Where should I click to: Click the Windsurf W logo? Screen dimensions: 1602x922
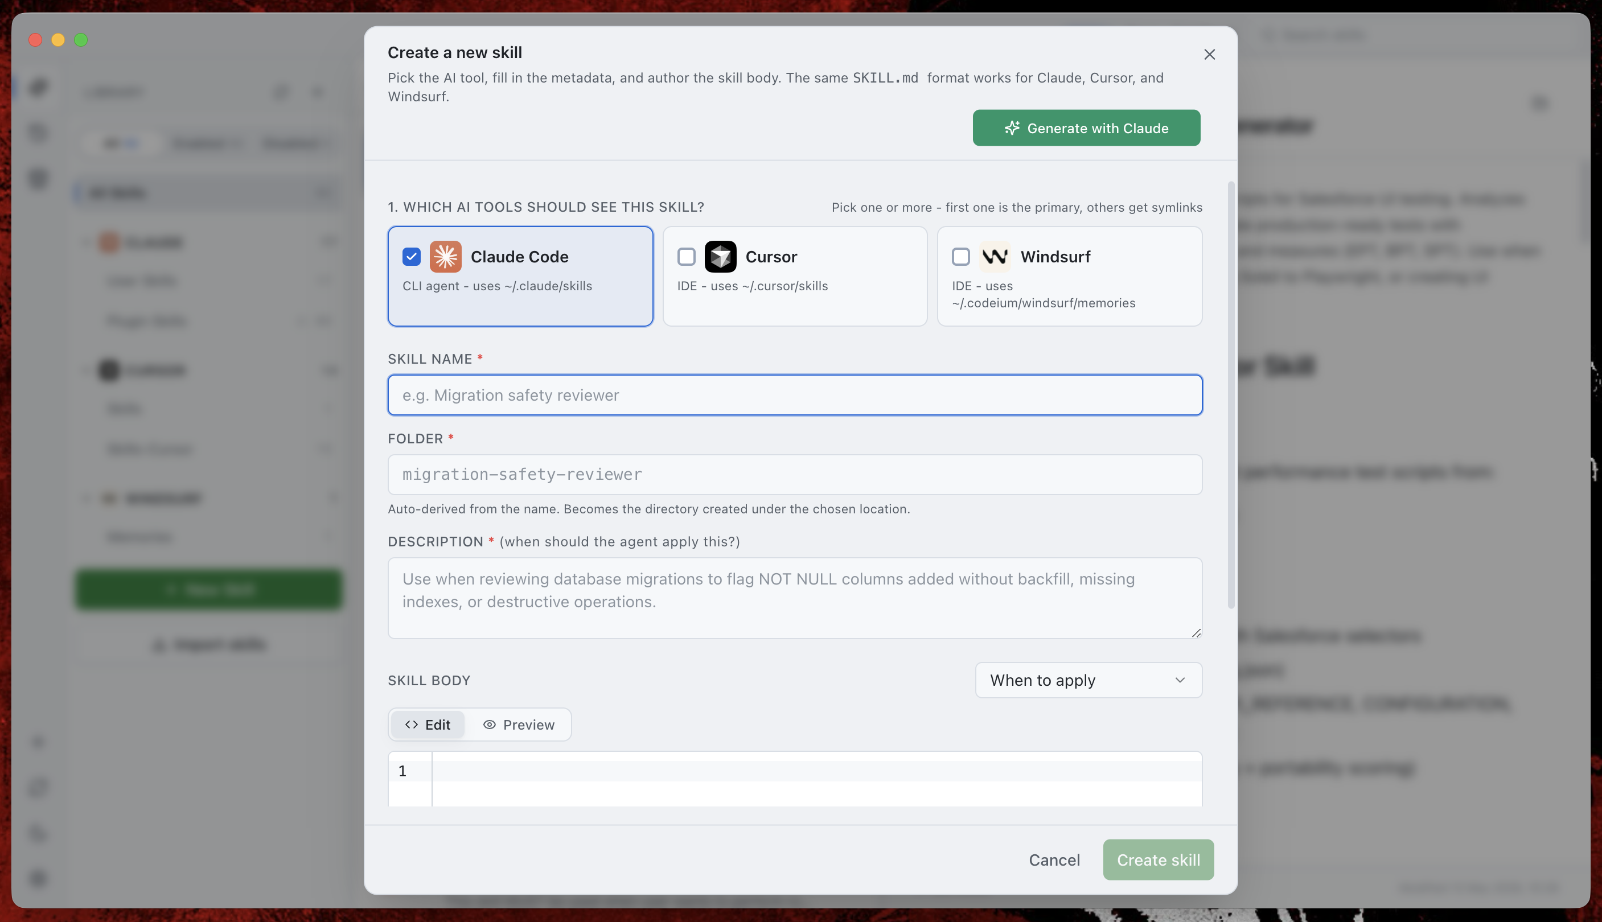995,257
